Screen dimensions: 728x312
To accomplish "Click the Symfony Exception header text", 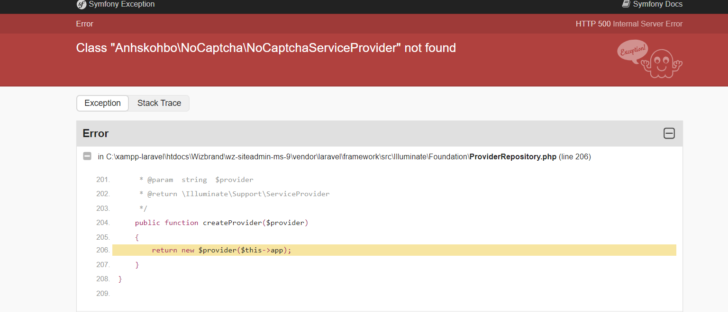I will pyautogui.click(x=121, y=4).
